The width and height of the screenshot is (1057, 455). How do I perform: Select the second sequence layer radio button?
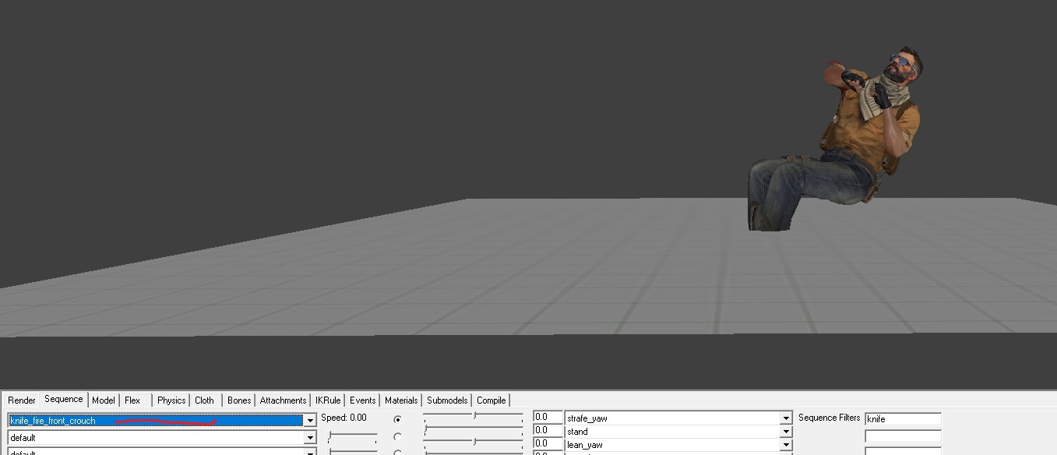[397, 436]
